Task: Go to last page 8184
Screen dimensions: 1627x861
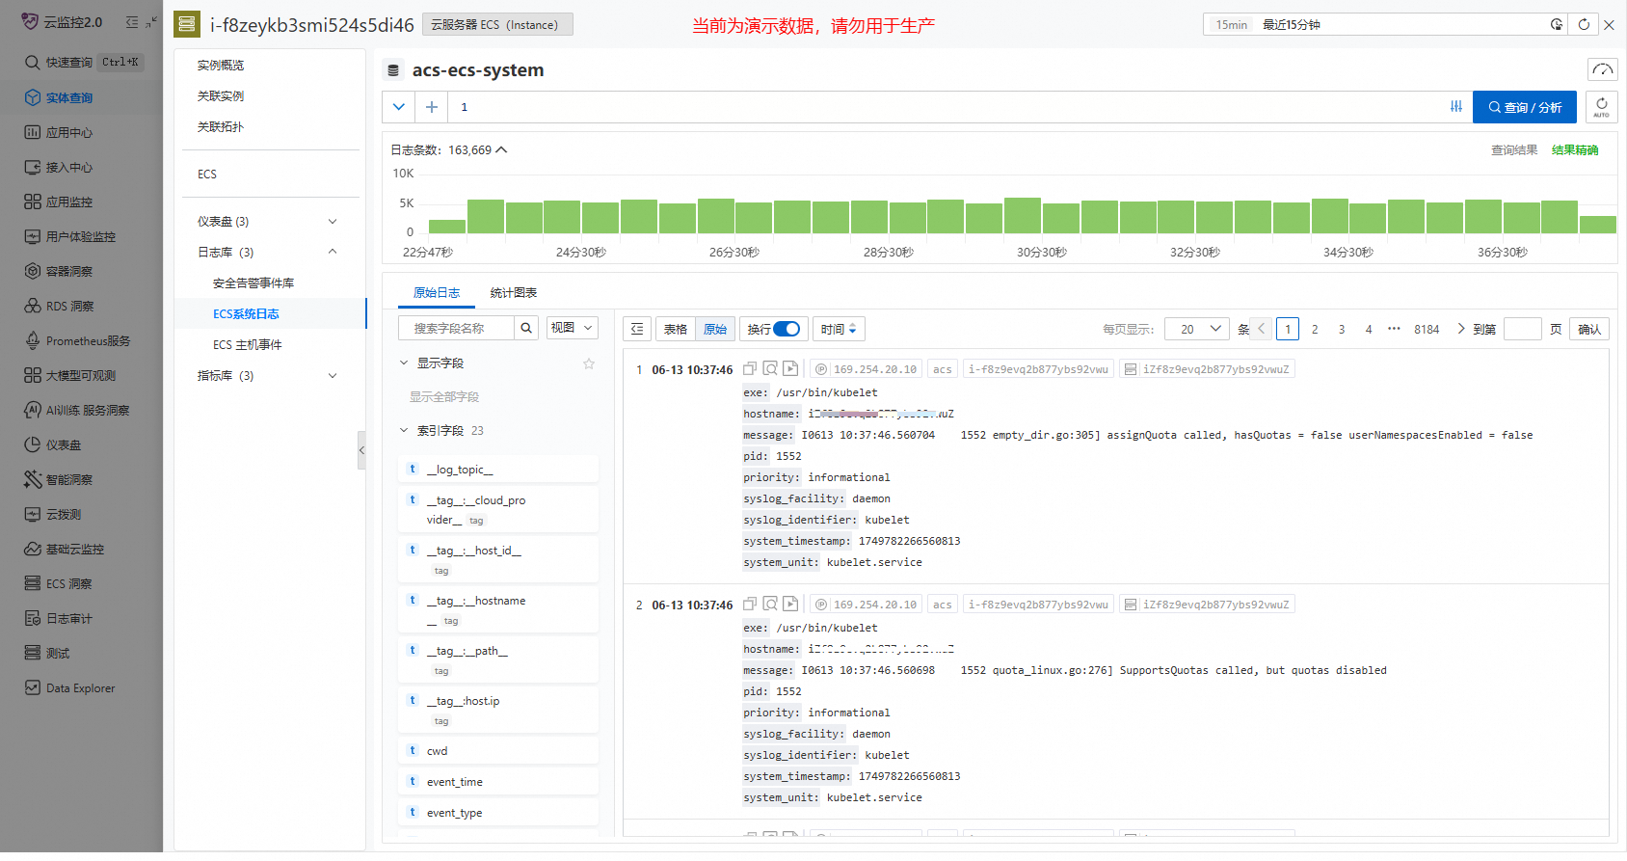Action: [1427, 330]
